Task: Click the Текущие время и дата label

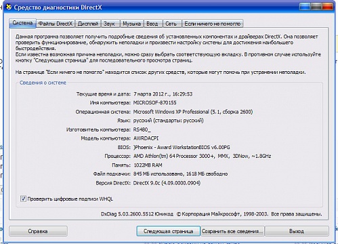Action: click(x=104, y=94)
